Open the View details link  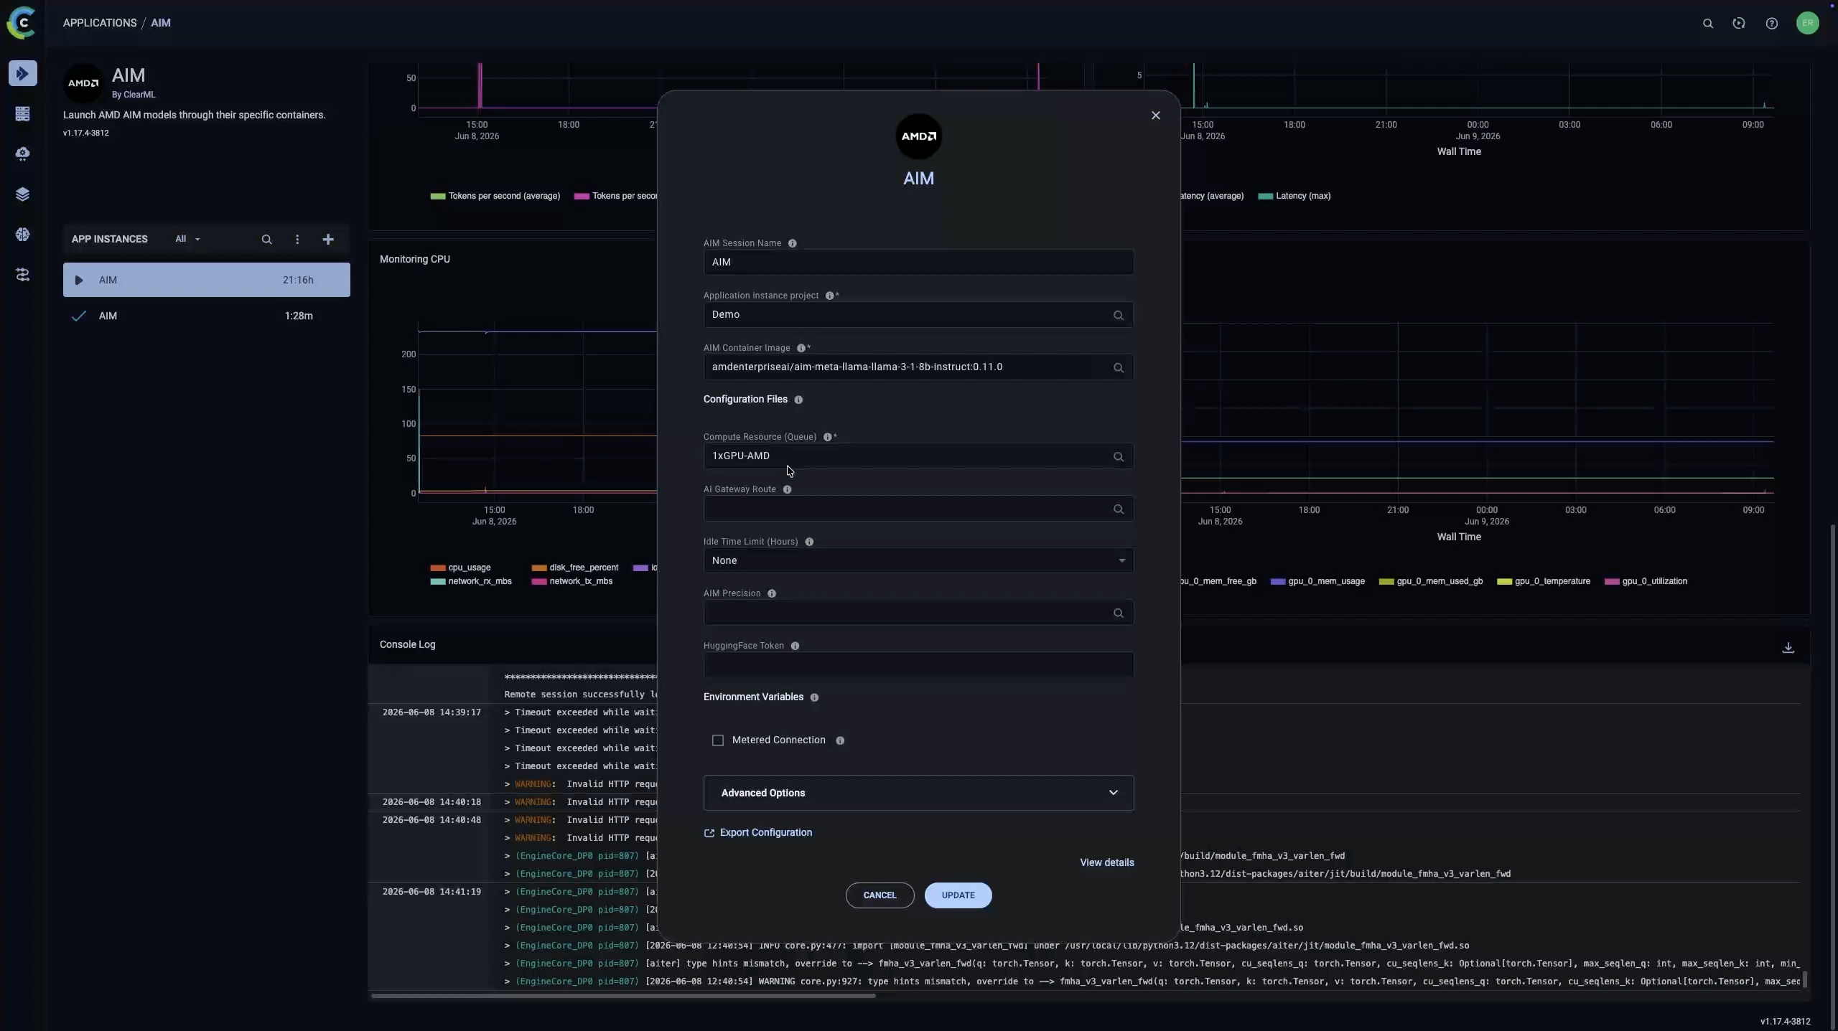pyautogui.click(x=1107, y=862)
